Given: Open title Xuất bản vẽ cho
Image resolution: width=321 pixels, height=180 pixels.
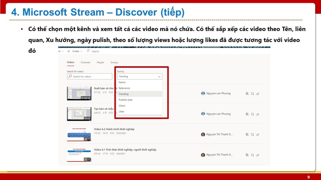Looking at the screenshot, I should tap(103, 88).
